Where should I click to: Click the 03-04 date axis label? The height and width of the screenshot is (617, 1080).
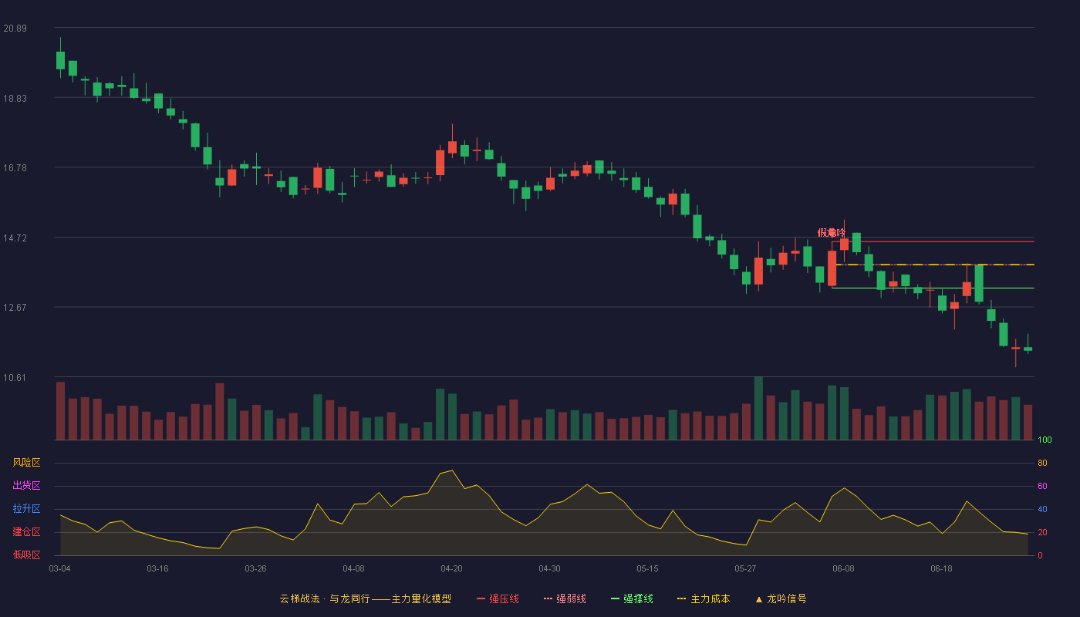59,568
